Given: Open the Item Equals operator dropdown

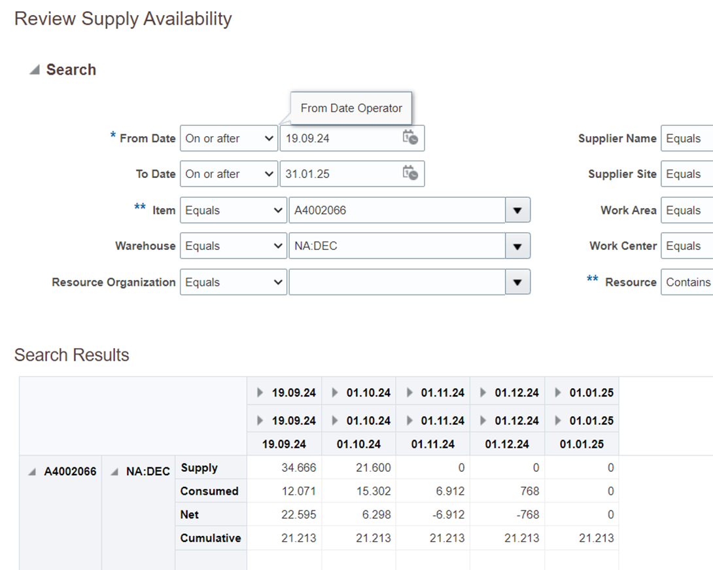Looking at the screenshot, I should point(233,209).
